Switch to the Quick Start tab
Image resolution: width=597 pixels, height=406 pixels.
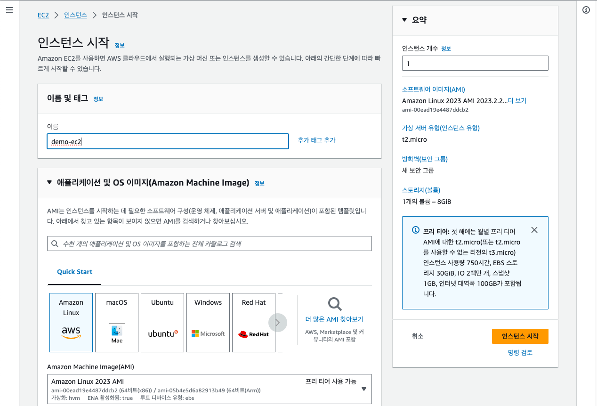pyautogui.click(x=75, y=272)
